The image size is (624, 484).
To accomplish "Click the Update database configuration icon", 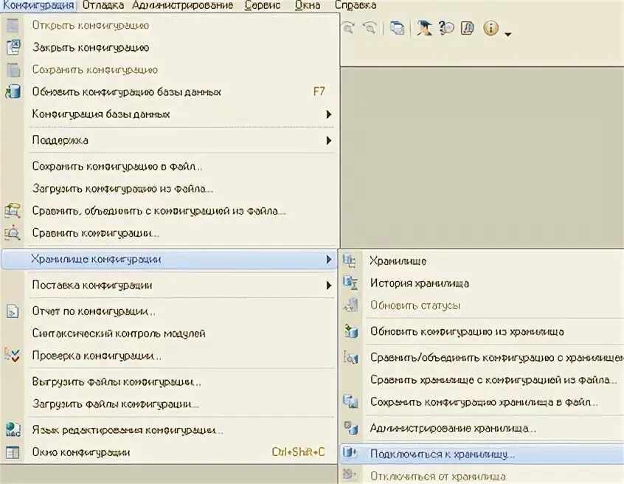I will point(13,91).
